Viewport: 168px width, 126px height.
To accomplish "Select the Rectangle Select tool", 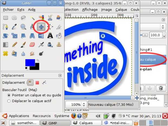I will tap(5, 18).
